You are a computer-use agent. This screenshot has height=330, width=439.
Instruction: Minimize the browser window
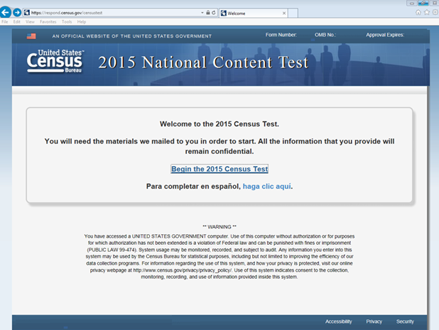(x=411, y=3)
